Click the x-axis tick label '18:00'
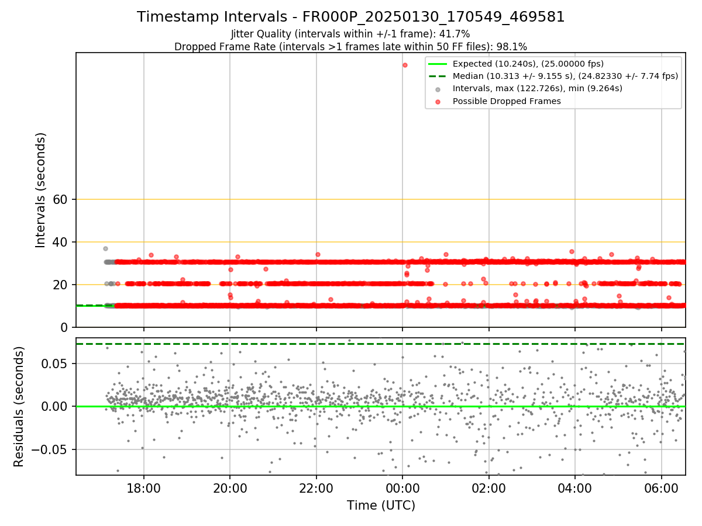 144,488
